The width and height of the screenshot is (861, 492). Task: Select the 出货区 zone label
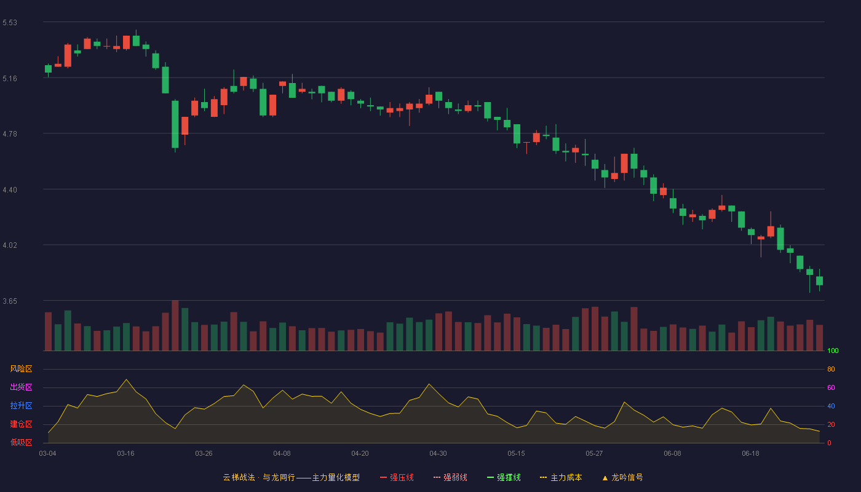[21, 387]
